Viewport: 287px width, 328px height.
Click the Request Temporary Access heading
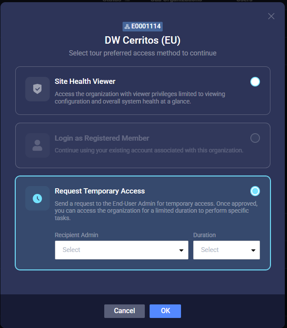(x=99, y=191)
